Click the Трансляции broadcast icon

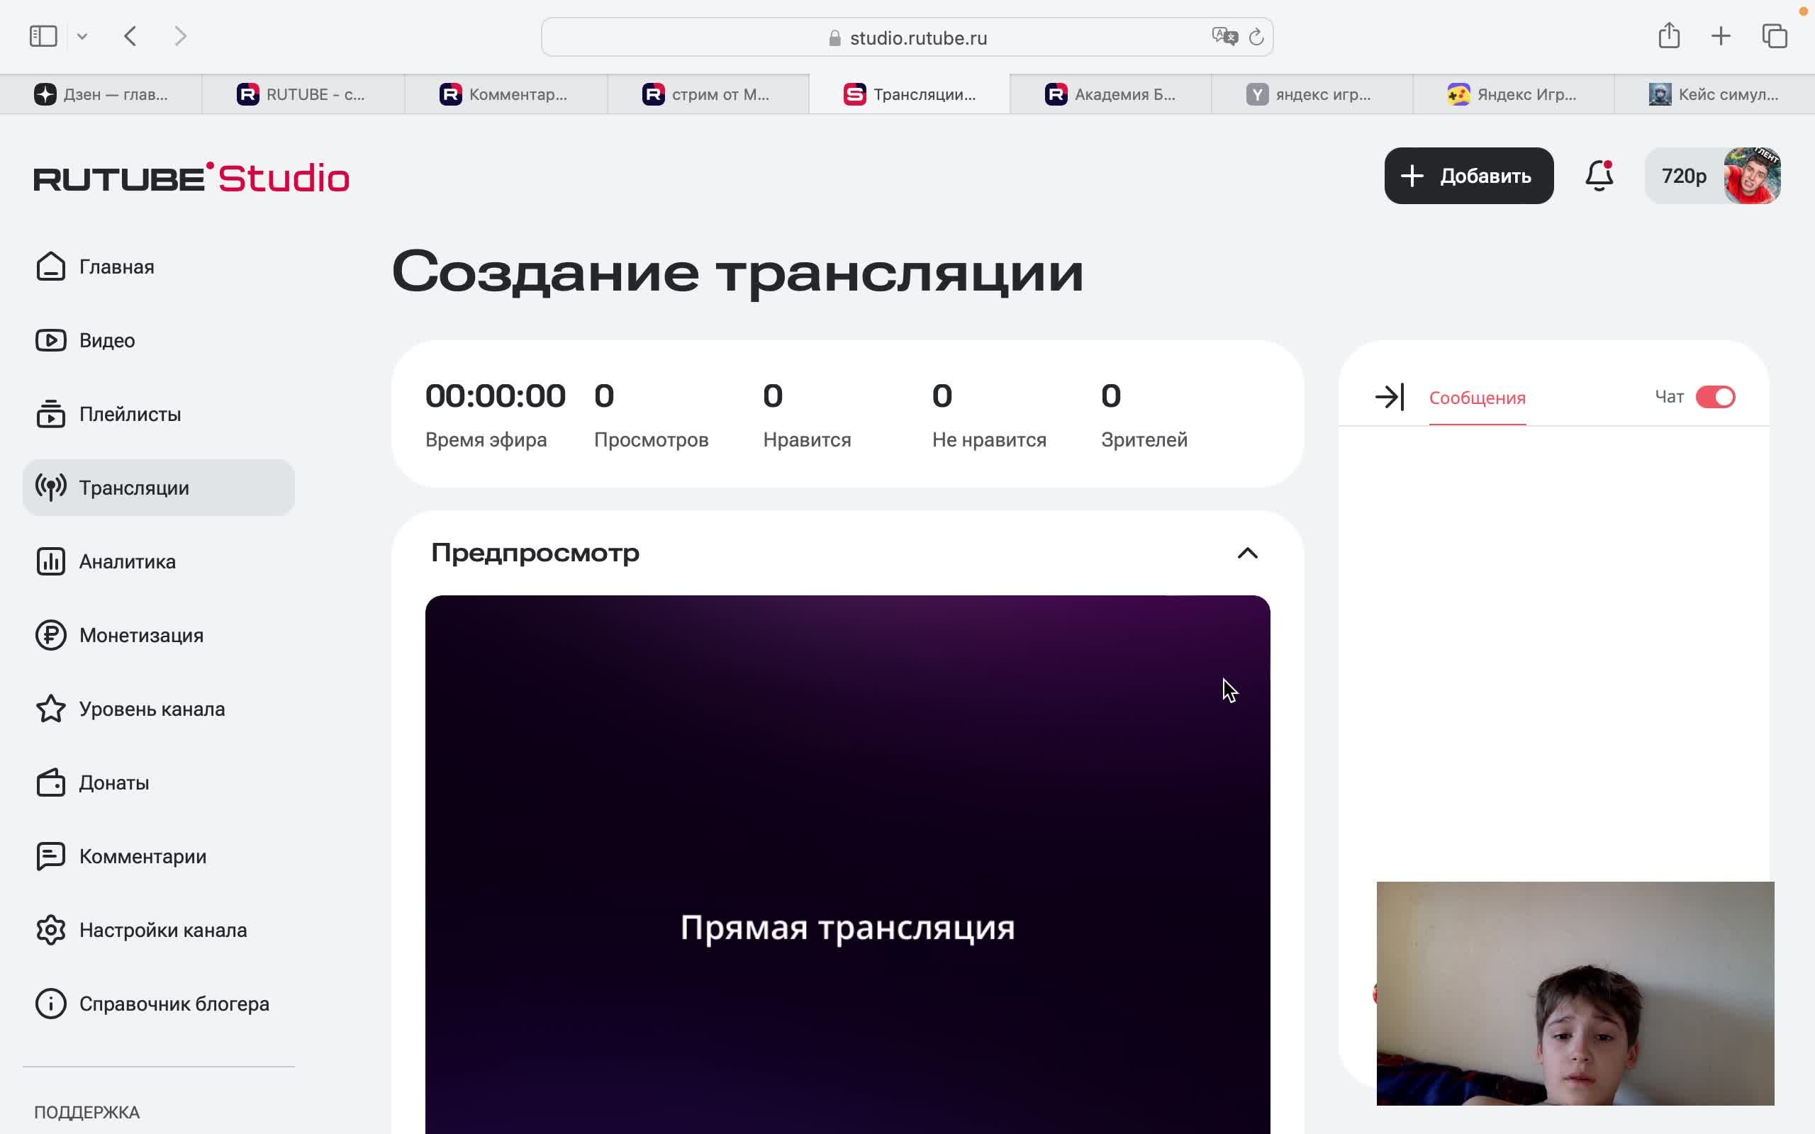point(50,487)
